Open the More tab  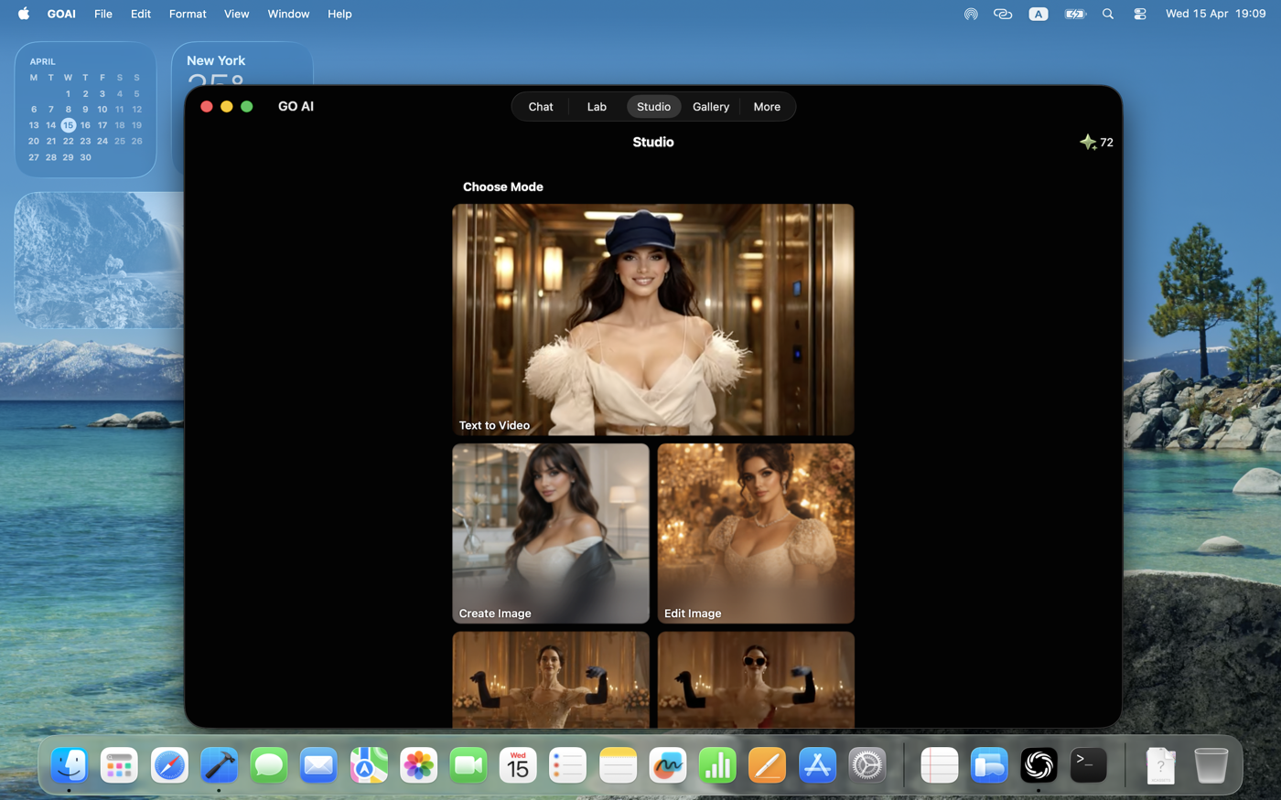pos(767,106)
